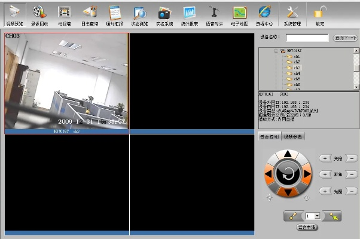360x239 pixels.
Task: Click the 云台申请 button
Action: point(307,227)
